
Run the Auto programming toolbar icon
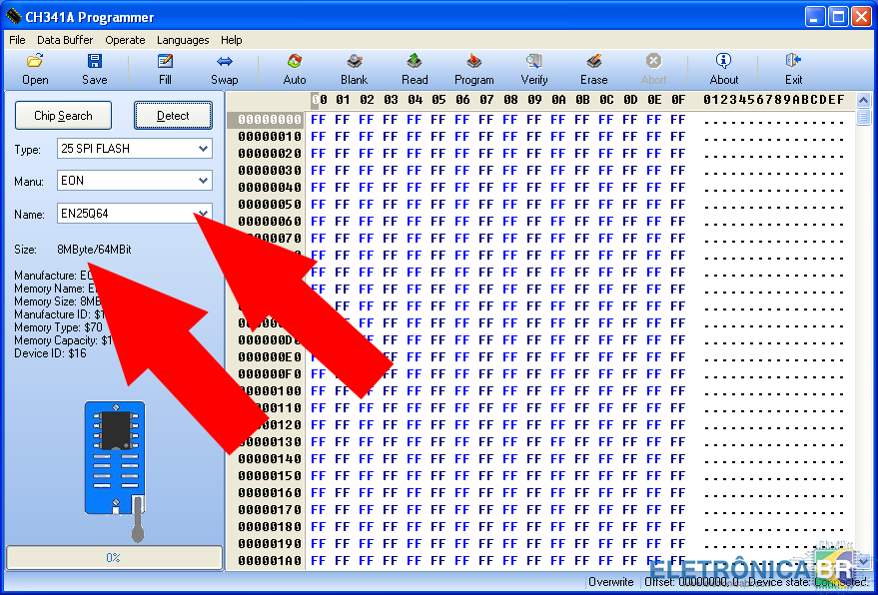[x=295, y=68]
